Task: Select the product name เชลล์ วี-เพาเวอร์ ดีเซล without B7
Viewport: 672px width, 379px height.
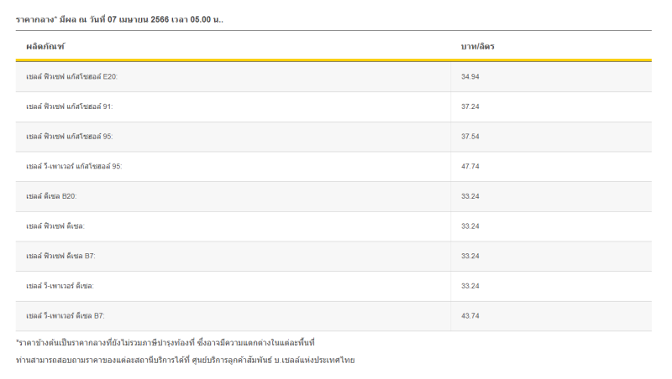Action: (60, 286)
